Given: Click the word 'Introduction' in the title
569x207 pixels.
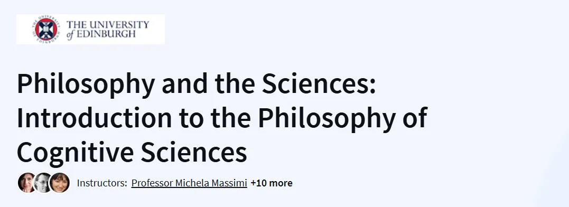Looking at the screenshot, I should (95, 117).
